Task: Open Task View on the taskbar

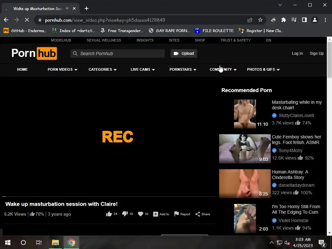Action: 39,243
